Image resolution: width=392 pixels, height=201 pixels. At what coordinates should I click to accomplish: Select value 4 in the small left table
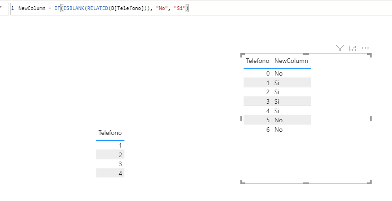(x=120, y=173)
